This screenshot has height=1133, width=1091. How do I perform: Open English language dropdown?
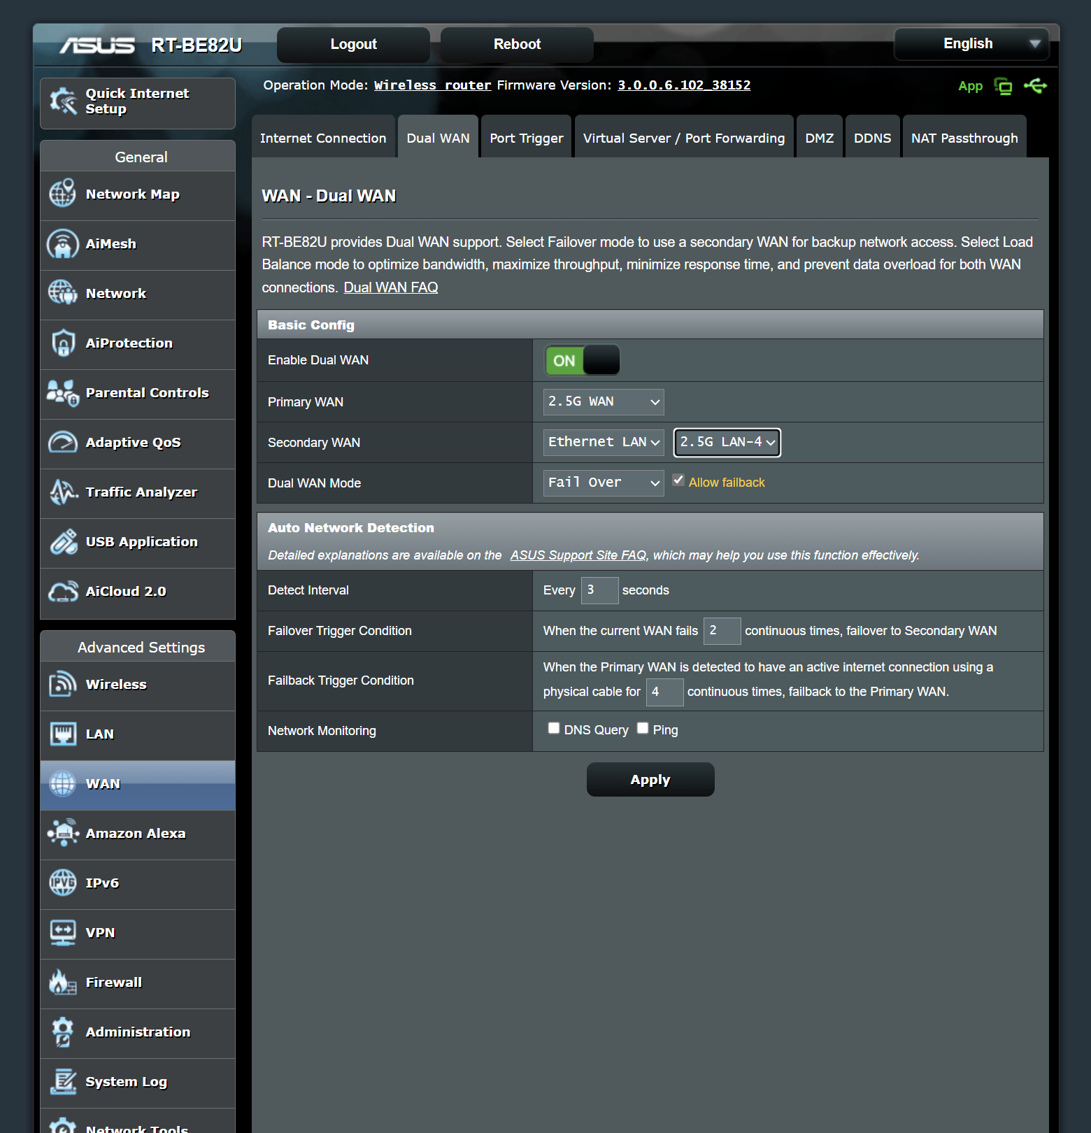pos(971,44)
